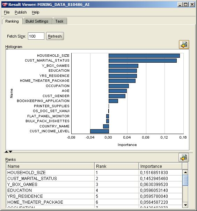Click the CUST_INCOME_LEVEL histogram bar

(x=100, y=131)
